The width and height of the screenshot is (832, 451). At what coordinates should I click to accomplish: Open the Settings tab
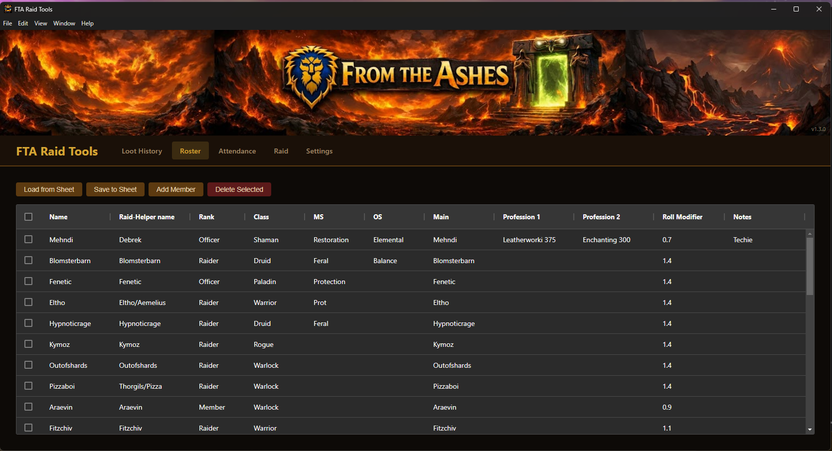[320, 151]
